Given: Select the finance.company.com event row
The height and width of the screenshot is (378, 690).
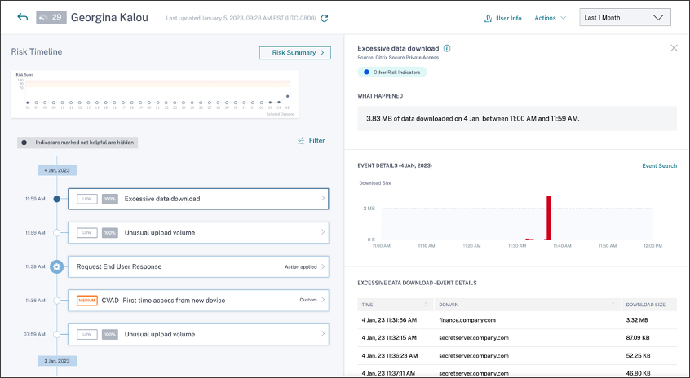Looking at the screenshot, I should [516, 320].
